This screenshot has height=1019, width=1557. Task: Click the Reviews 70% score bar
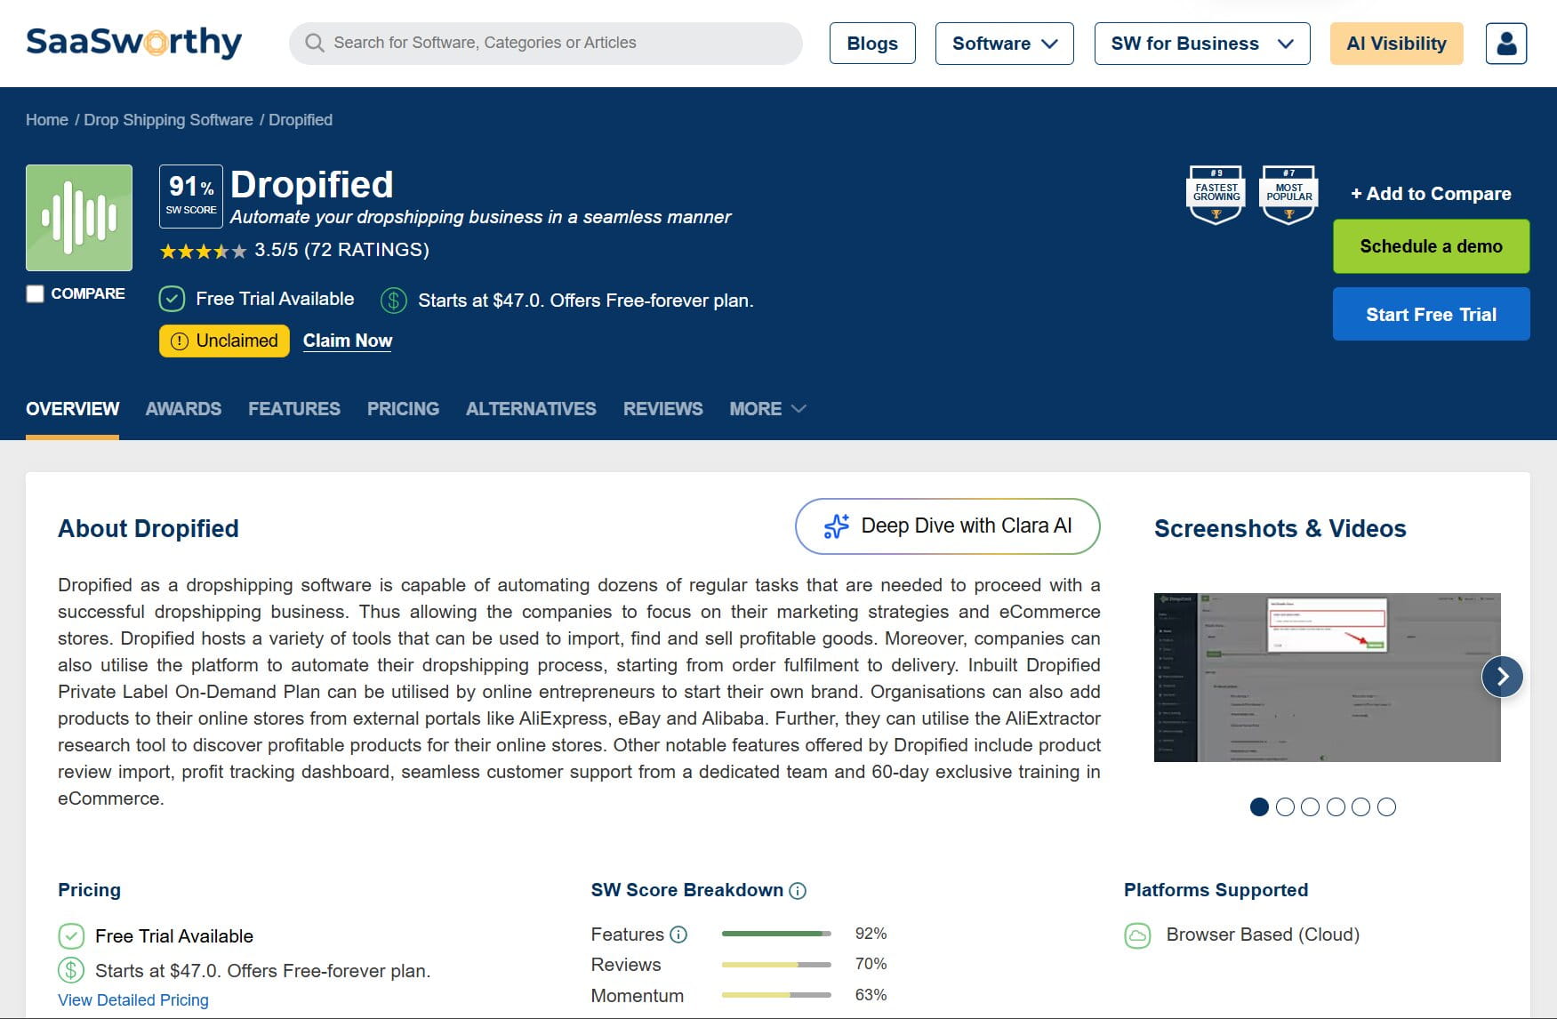776,965
